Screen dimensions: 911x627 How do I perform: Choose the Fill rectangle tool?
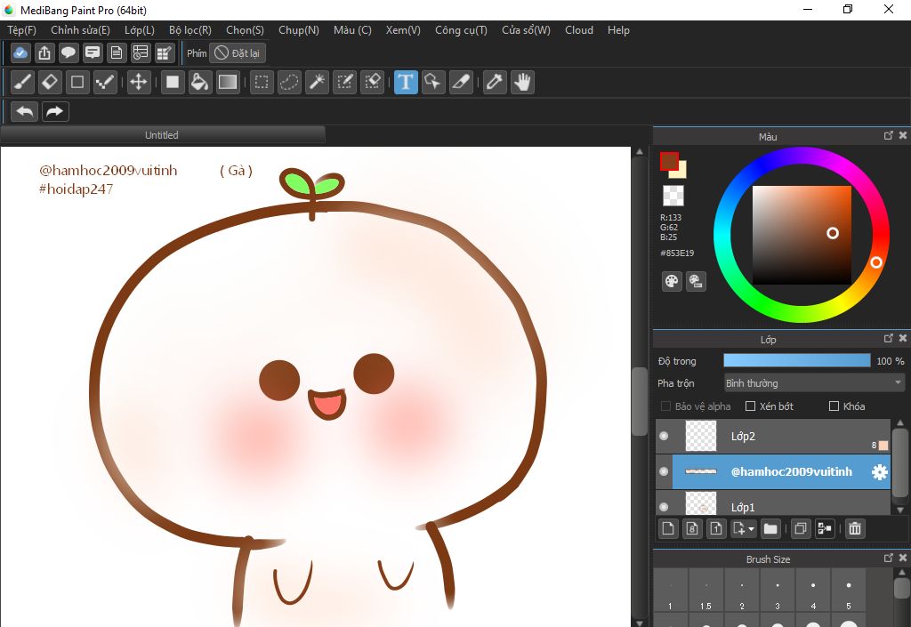pyautogui.click(x=173, y=83)
